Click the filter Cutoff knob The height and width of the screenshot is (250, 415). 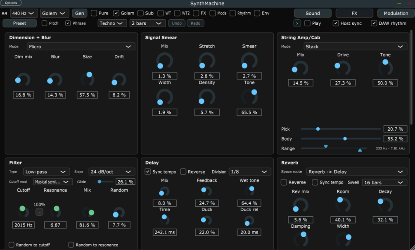23,212
